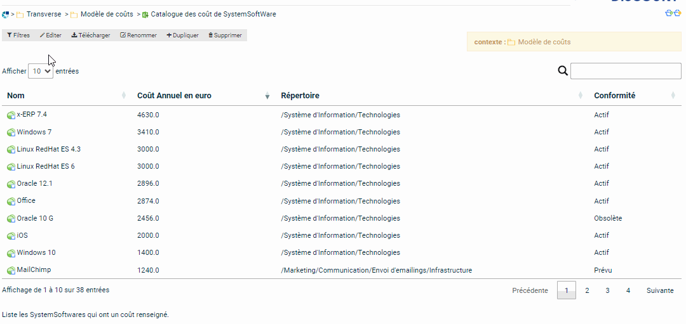Open the Office entry
The width and height of the screenshot is (686, 324).
[x=26, y=200]
